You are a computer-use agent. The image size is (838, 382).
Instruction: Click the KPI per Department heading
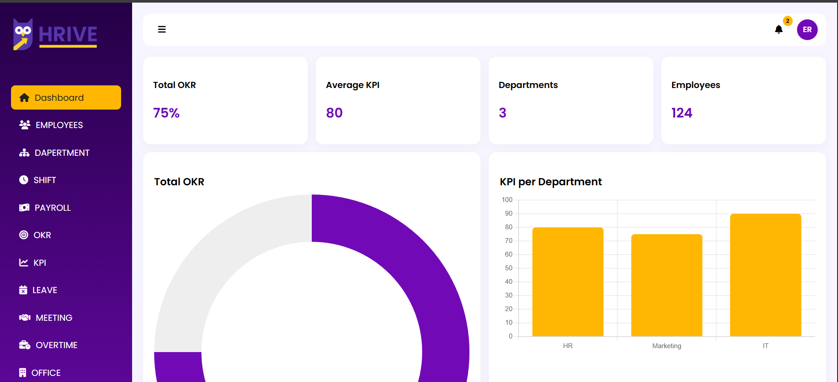coord(550,182)
